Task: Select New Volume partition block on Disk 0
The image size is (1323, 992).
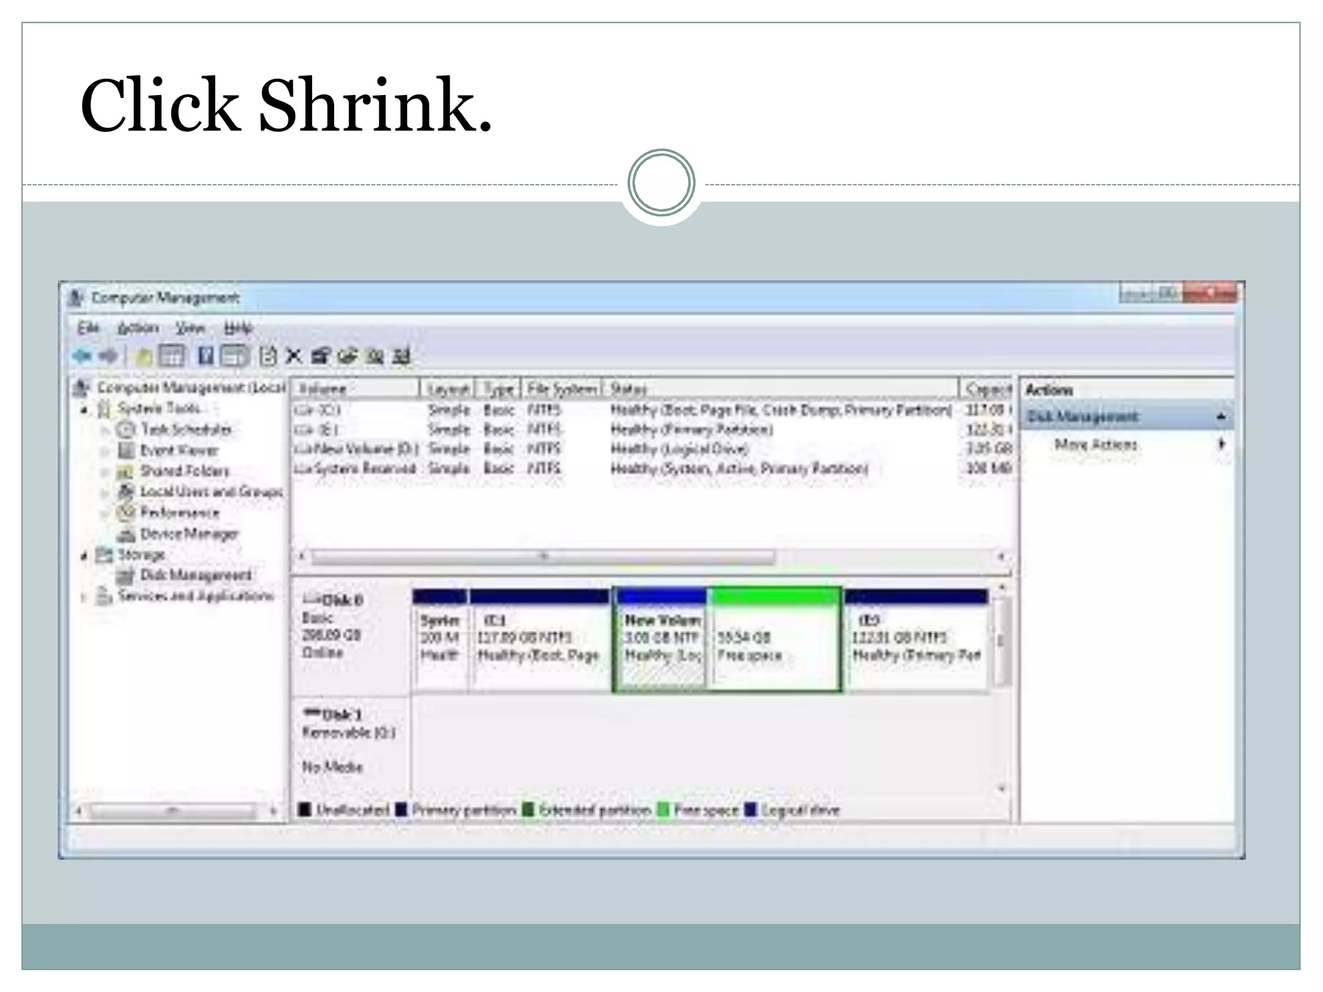Action: click(x=661, y=640)
